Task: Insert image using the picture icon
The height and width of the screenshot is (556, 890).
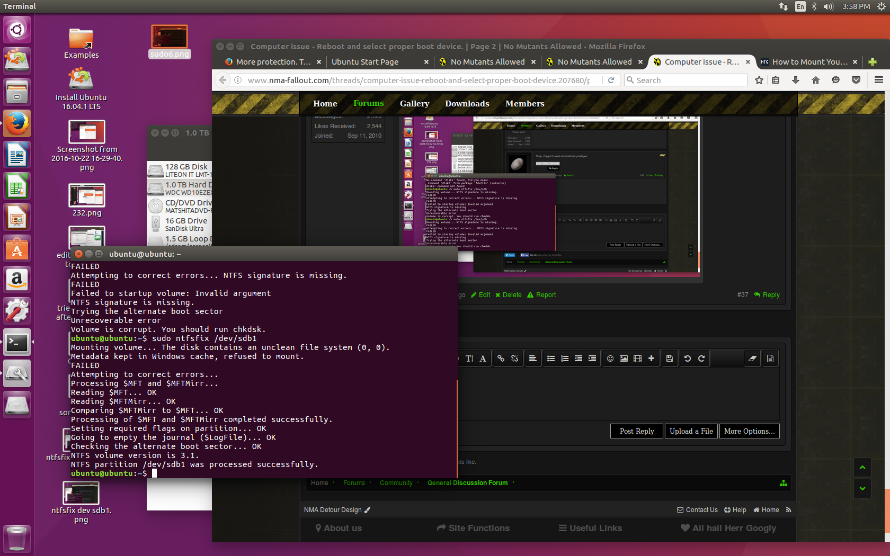Action: pos(624,358)
